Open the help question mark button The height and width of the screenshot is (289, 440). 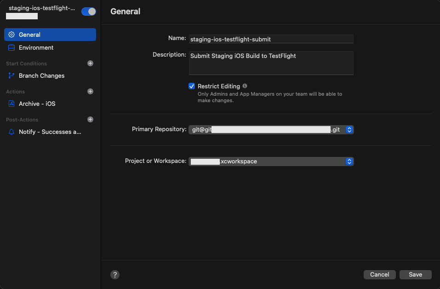tap(115, 275)
